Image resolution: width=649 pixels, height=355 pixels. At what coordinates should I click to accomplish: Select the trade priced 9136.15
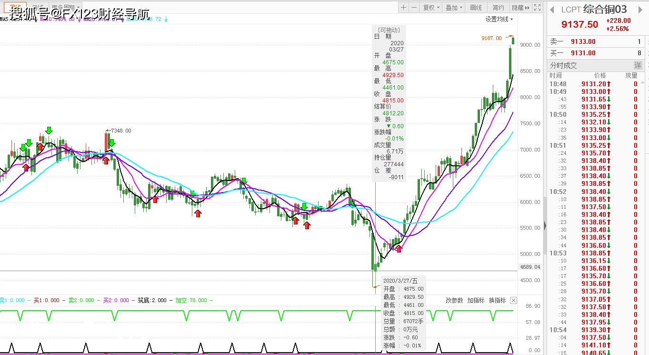594,261
